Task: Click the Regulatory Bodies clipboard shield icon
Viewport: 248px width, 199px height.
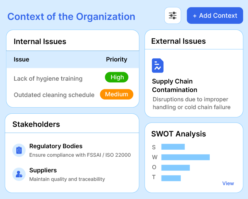Action: point(19,150)
